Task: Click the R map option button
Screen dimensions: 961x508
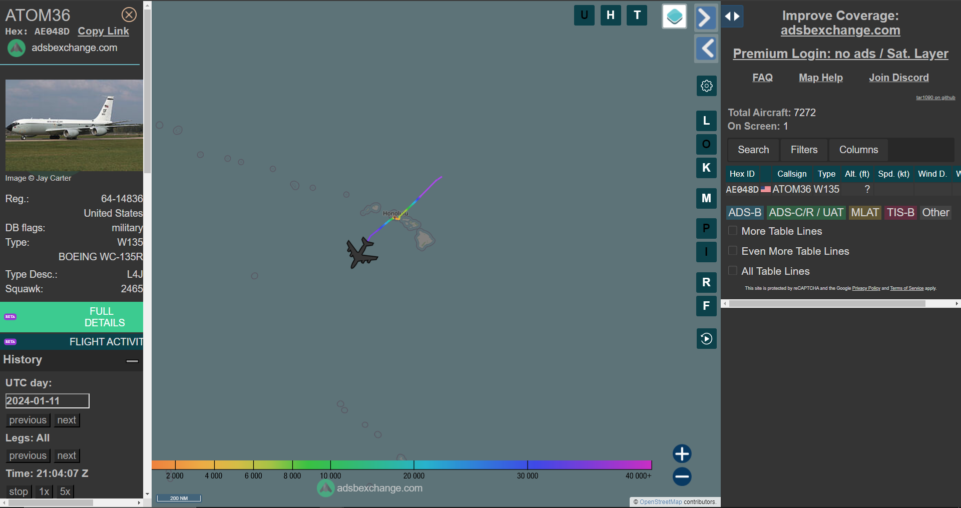Action: click(706, 282)
